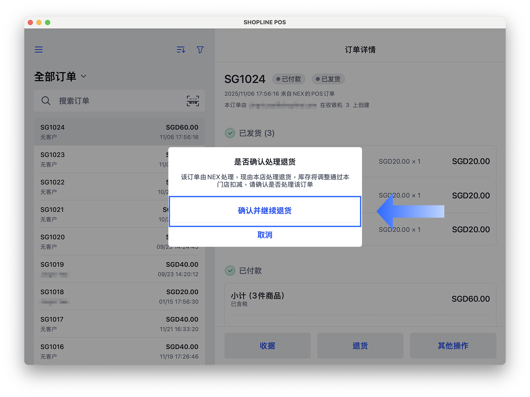Select order SG1019 in the list
Image resolution: width=530 pixels, height=397 pixels.
pos(119,269)
